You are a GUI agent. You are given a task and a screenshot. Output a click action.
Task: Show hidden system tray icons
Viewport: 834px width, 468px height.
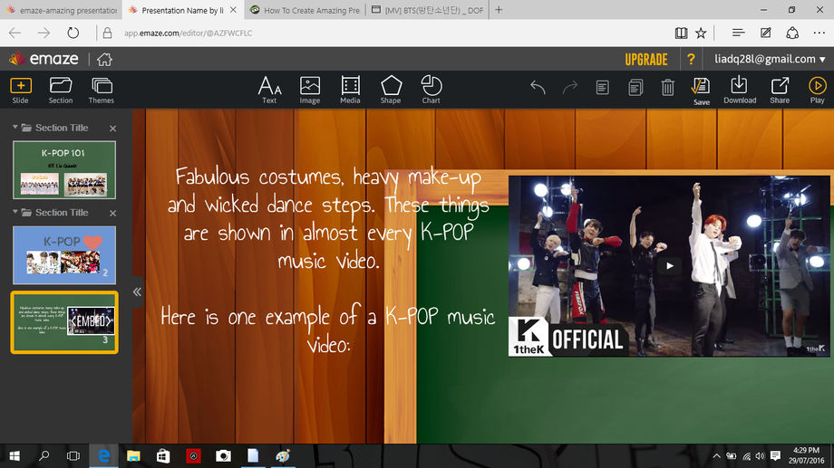[716, 456]
